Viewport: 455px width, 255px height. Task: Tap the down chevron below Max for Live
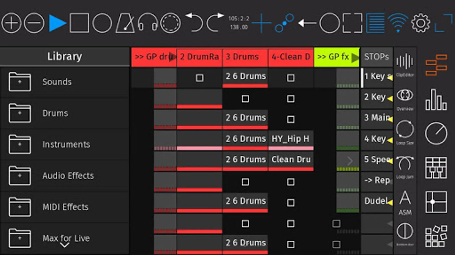coord(65,245)
